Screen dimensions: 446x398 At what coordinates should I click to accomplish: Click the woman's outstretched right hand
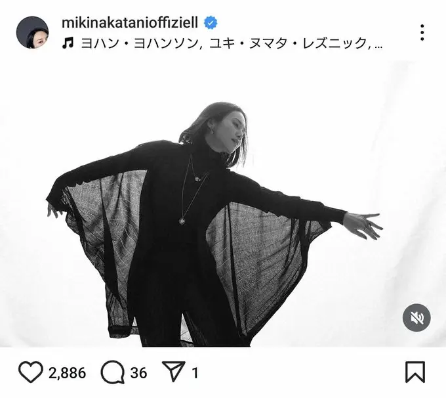click(363, 225)
